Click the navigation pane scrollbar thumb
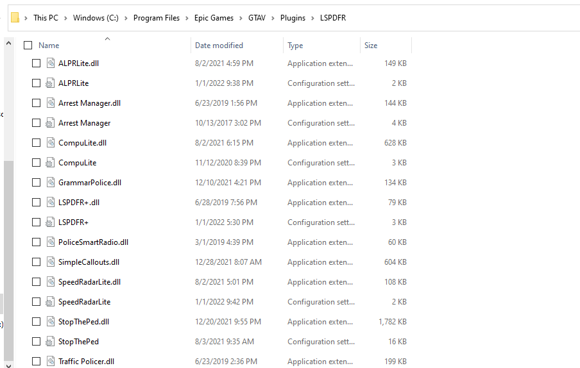Screen dimensions: 580x368 pos(9,260)
